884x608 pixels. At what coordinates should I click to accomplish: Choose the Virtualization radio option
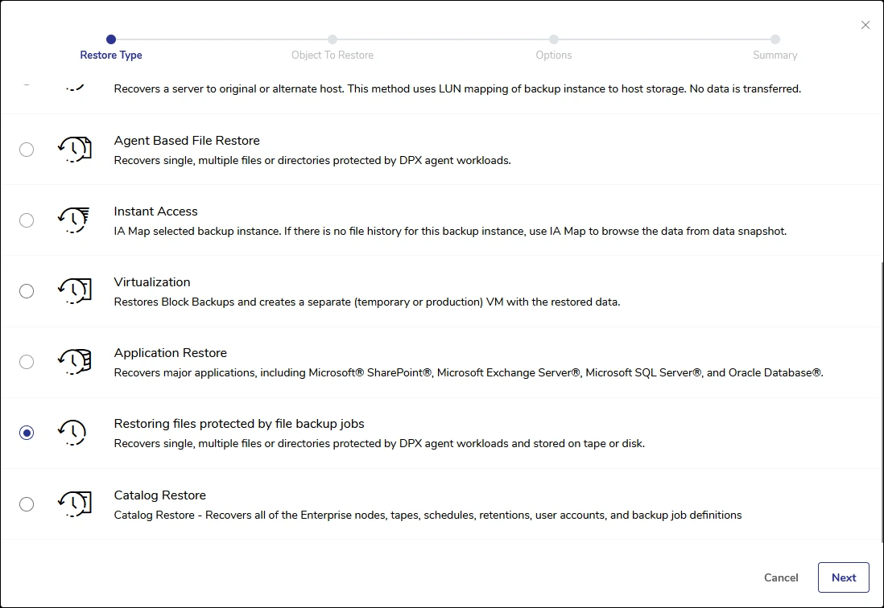click(27, 291)
